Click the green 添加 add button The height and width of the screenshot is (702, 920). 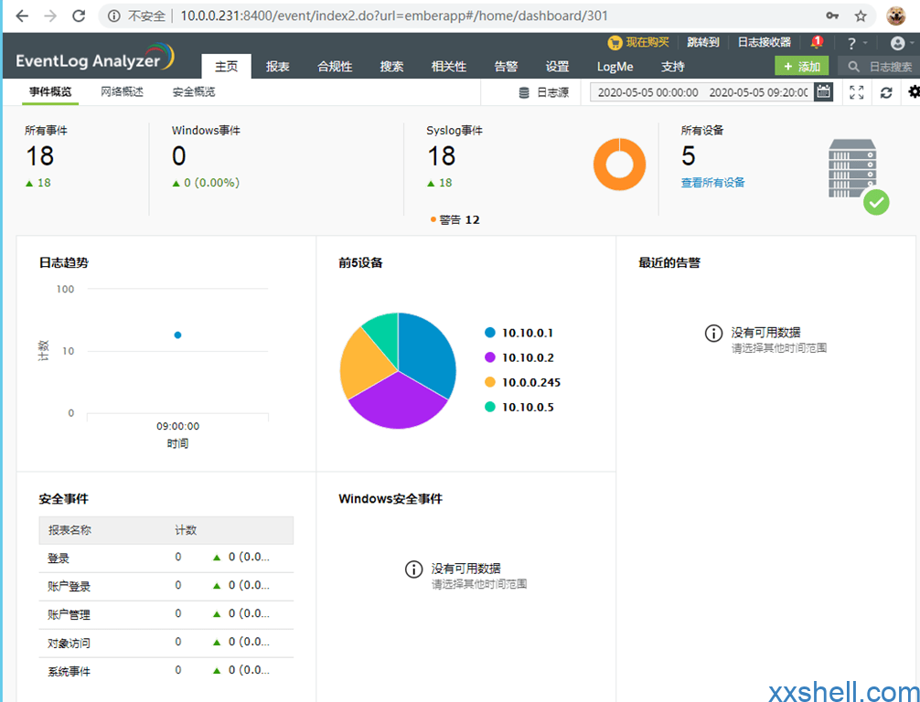801,66
